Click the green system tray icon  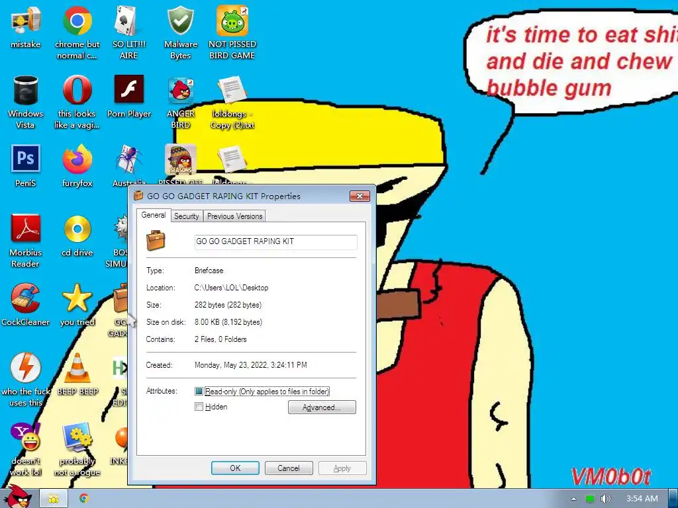point(589,499)
